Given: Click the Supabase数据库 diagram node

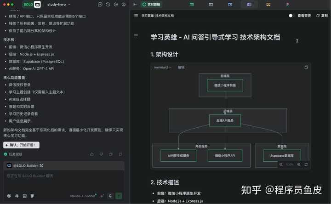Looking at the screenshot, I should [x=282, y=156].
